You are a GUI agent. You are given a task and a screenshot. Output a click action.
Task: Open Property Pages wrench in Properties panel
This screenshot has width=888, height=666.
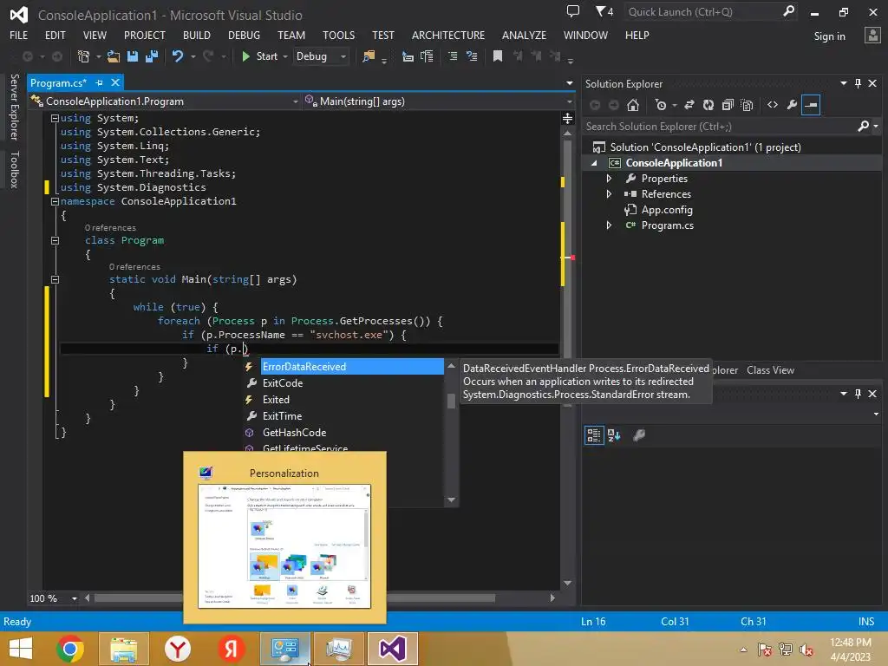(639, 435)
